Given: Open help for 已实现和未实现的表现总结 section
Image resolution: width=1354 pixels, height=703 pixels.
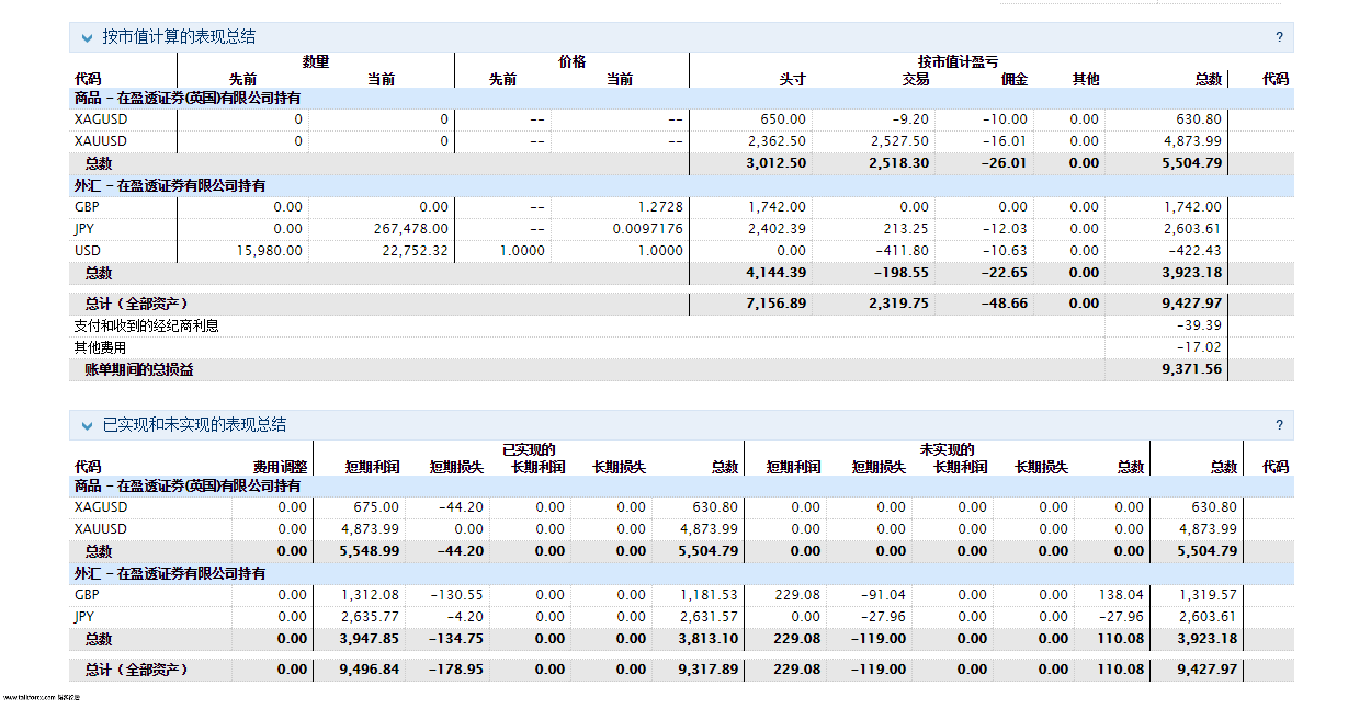Looking at the screenshot, I should 1279,425.
